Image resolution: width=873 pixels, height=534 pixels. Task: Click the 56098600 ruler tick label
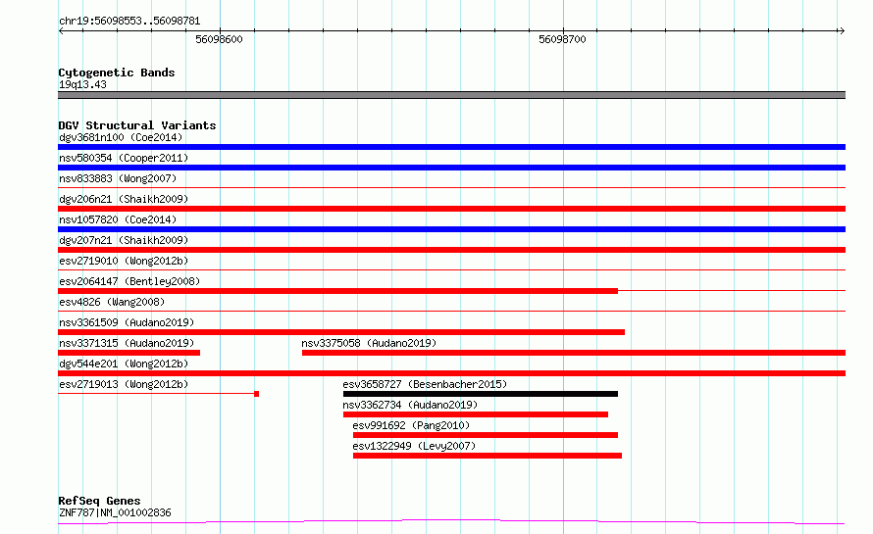pos(219,39)
